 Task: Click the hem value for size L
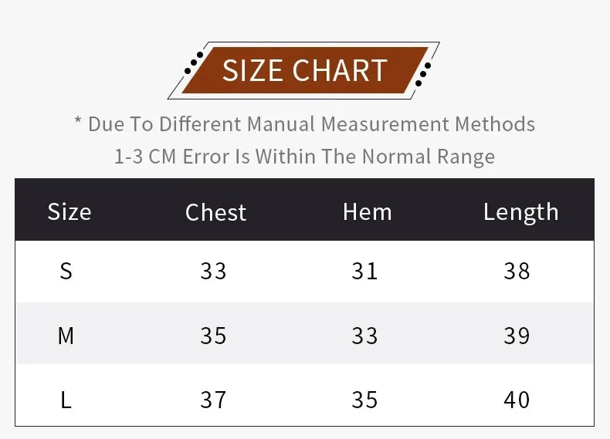[x=364, y=400]
